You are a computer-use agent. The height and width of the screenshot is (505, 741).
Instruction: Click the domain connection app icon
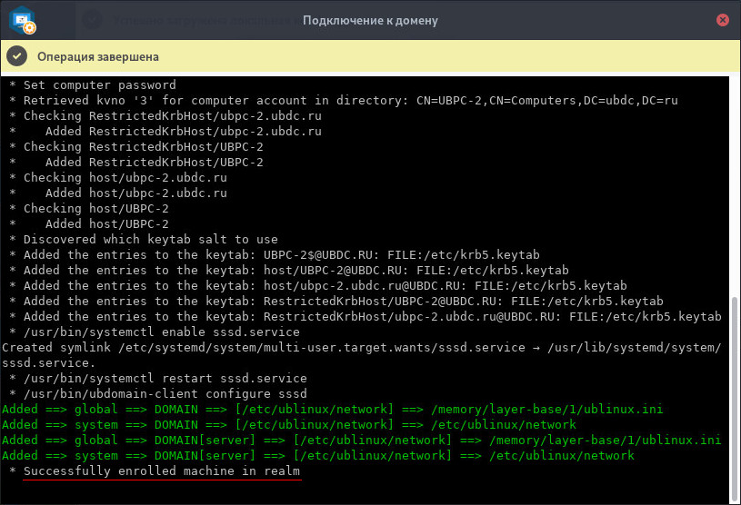pyautogui.click(x=23, y=20)
